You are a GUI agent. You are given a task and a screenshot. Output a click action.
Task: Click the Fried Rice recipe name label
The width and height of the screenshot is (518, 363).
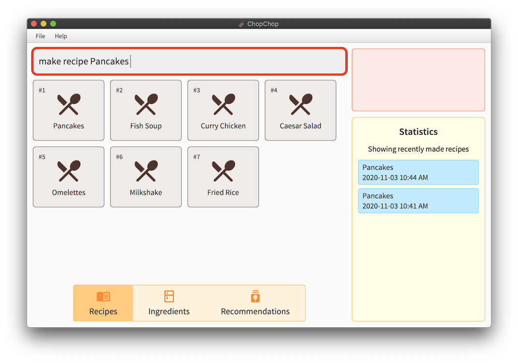coord(223,193)
